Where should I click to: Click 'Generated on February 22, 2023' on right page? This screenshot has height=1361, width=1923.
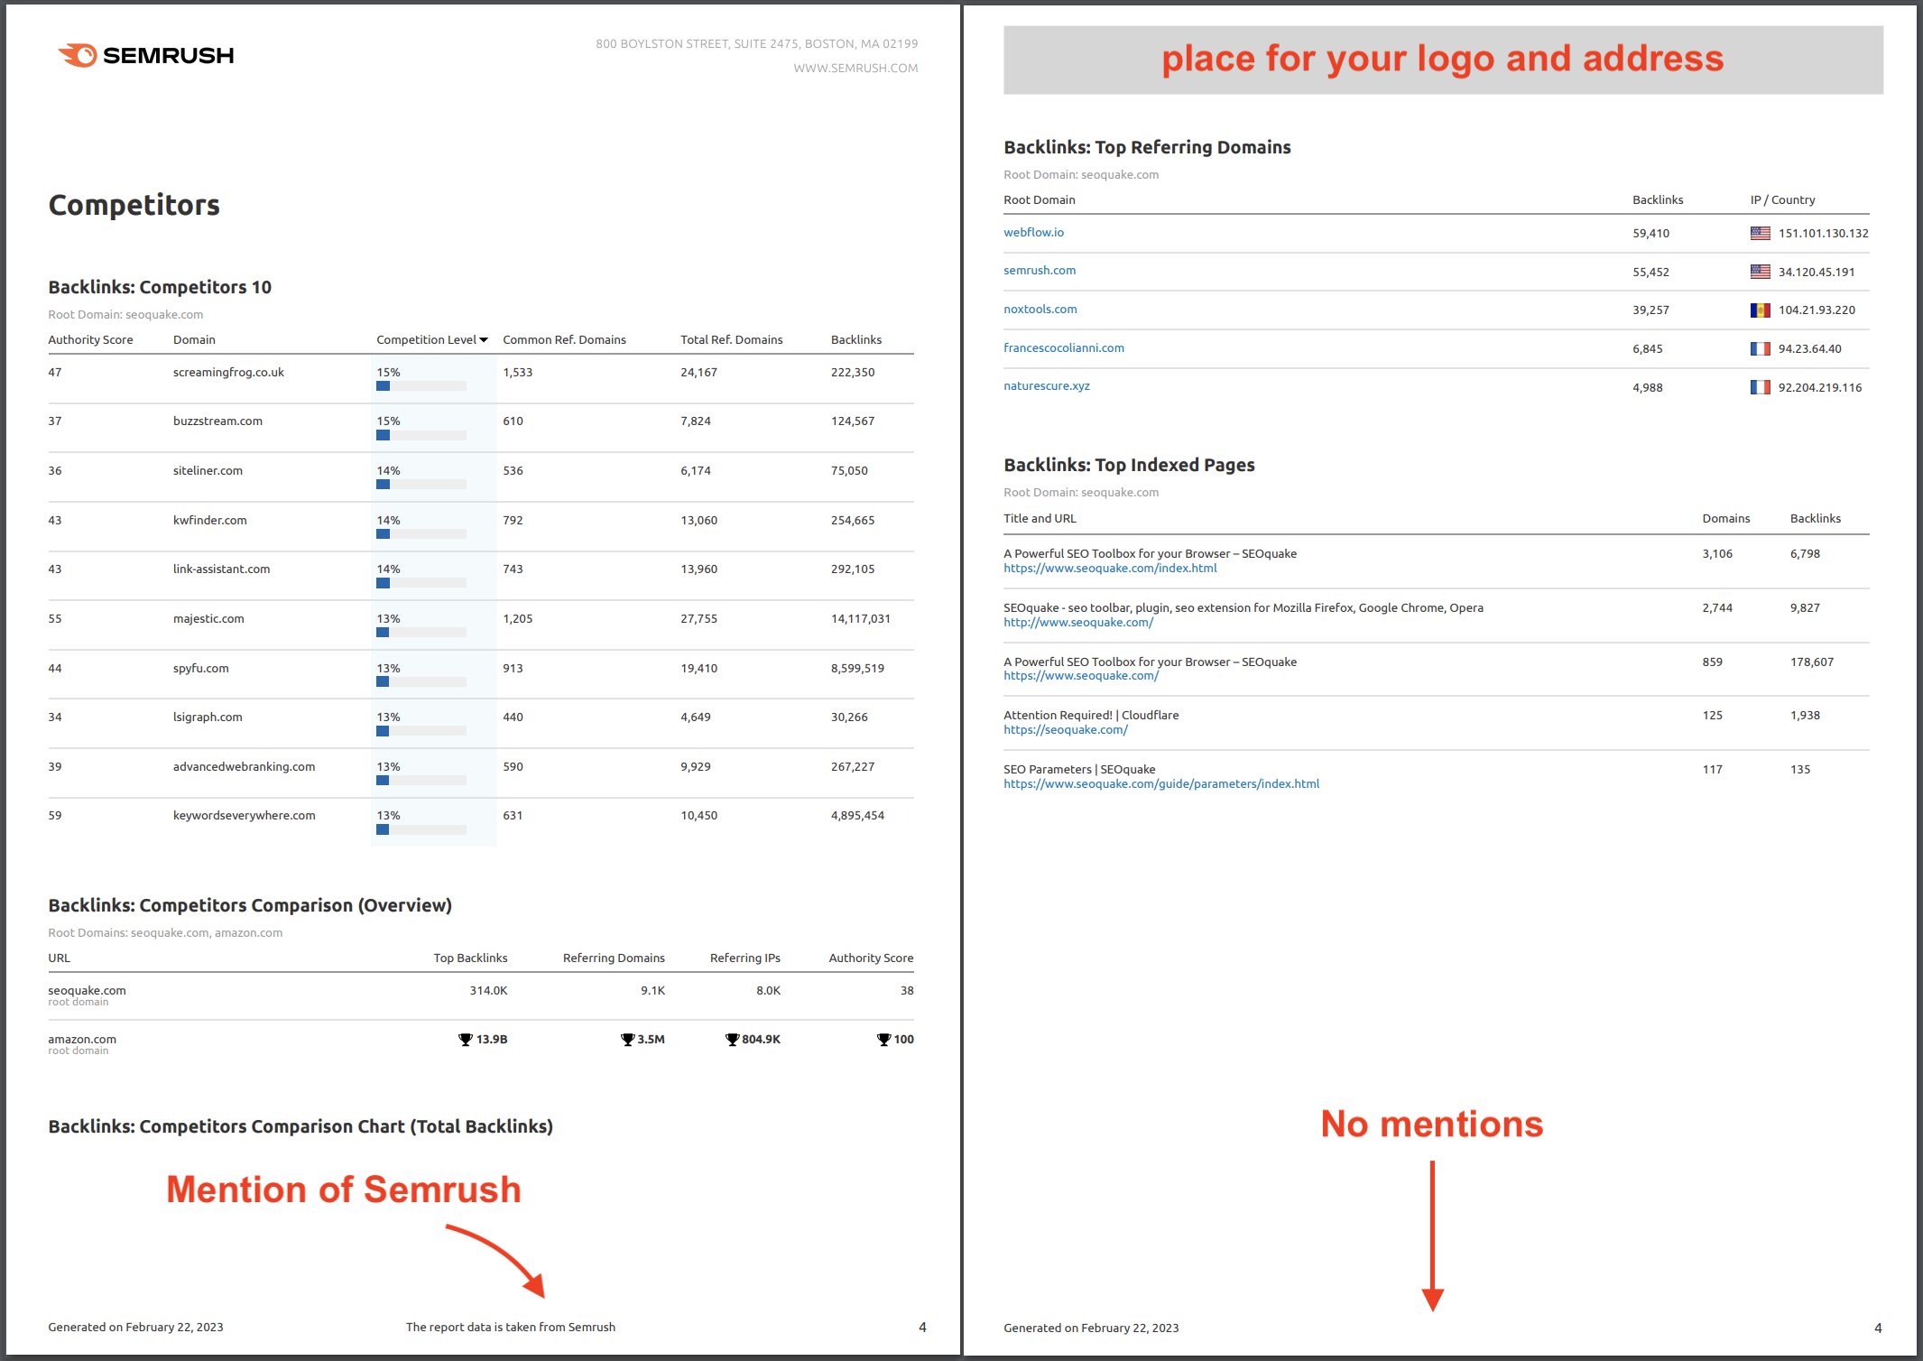pyautogui.click(x=1091, y=1328)
